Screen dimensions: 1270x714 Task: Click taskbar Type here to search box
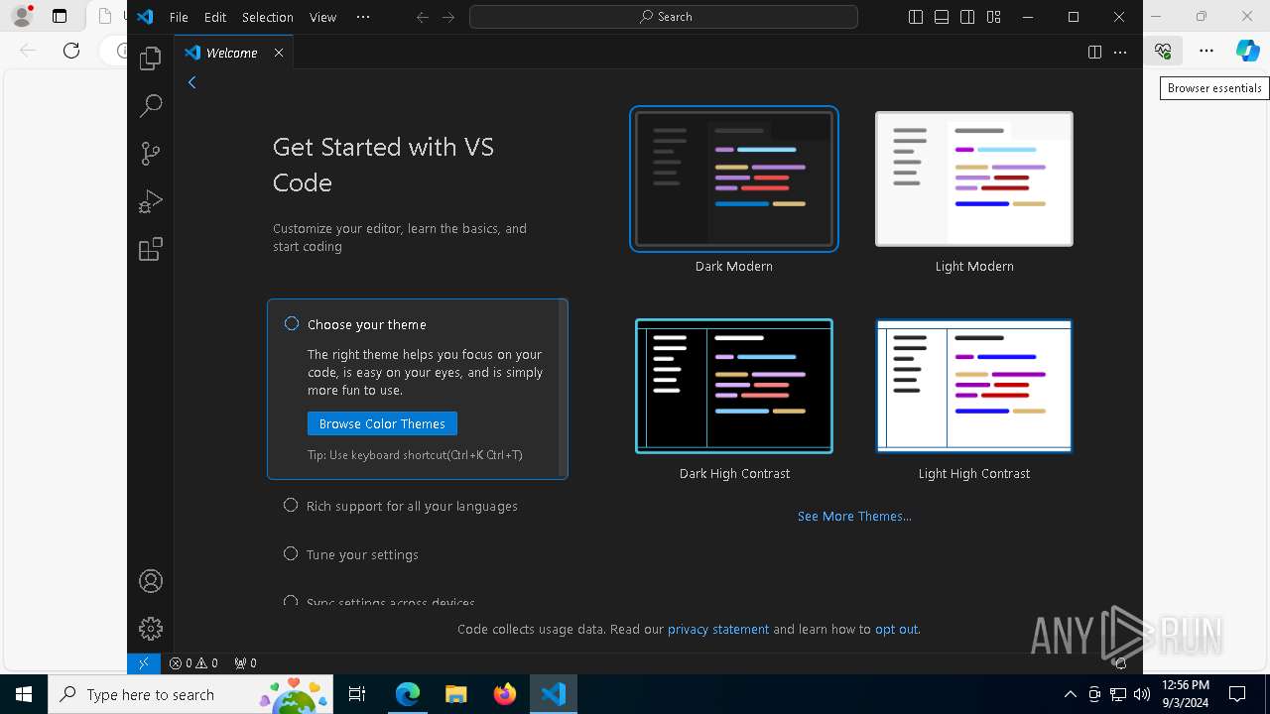[190, 694]
